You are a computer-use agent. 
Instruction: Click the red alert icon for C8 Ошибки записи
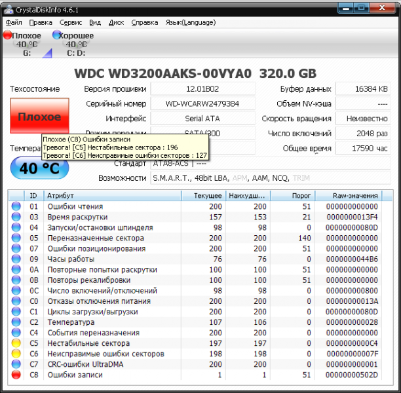pyautogui.click(x=16, y=375)
